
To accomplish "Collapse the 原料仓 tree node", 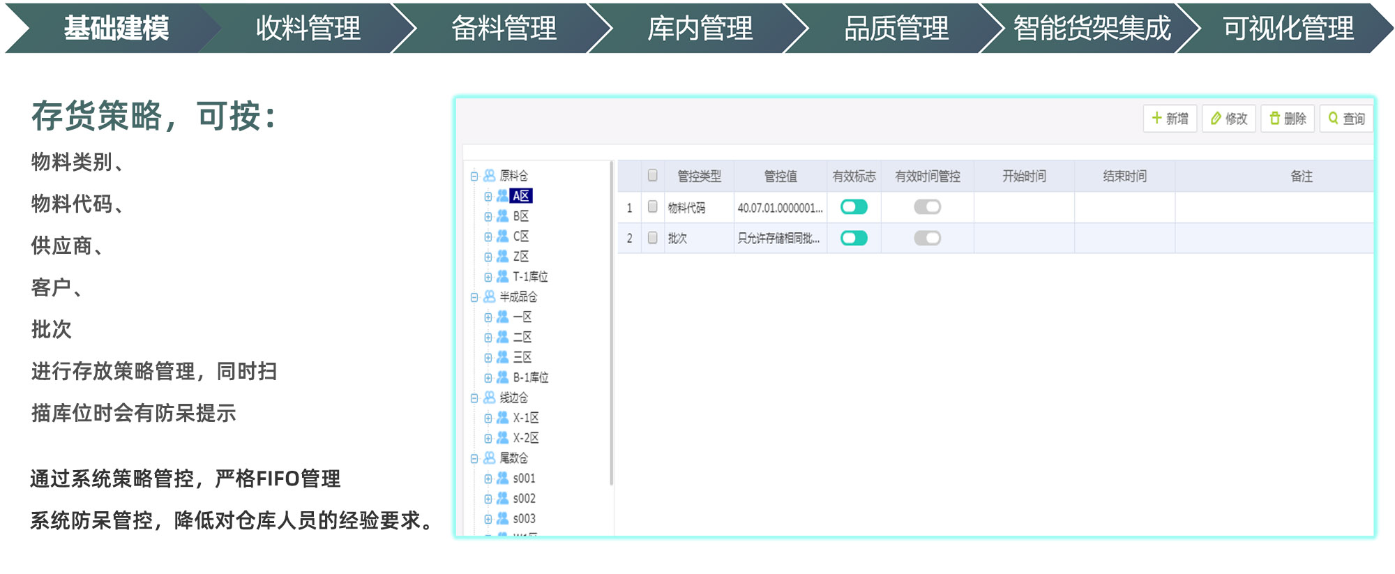I will click(474, 176).
